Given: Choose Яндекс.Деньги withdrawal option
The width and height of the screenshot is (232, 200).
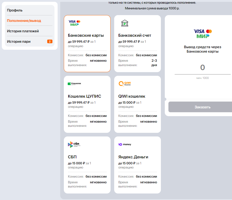Looking at the screenshot, I should [138, 165].
